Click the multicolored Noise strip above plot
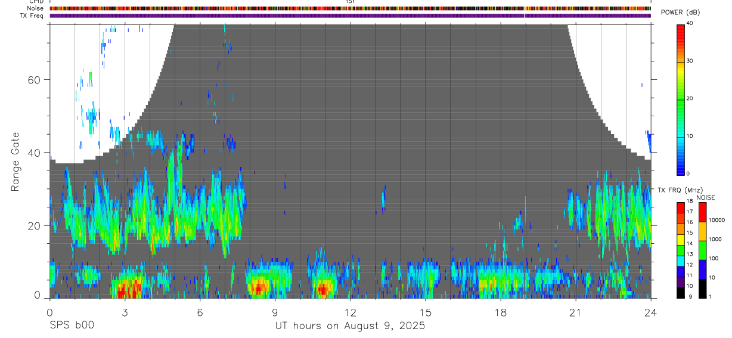The width and height of the screenshot is (732, 338). point(350,8)
